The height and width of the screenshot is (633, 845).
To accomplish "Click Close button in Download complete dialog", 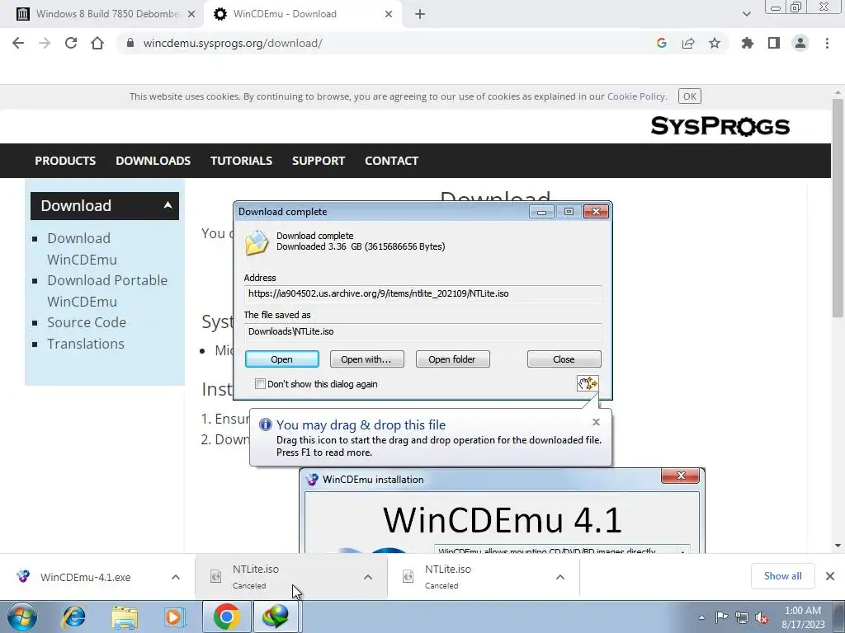I will (x=564, y=359).
